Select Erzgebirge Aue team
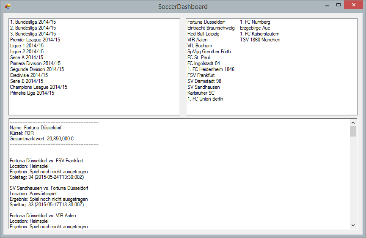Image resolution: width=366 pixels, height=238 pixels. [255, 28]
